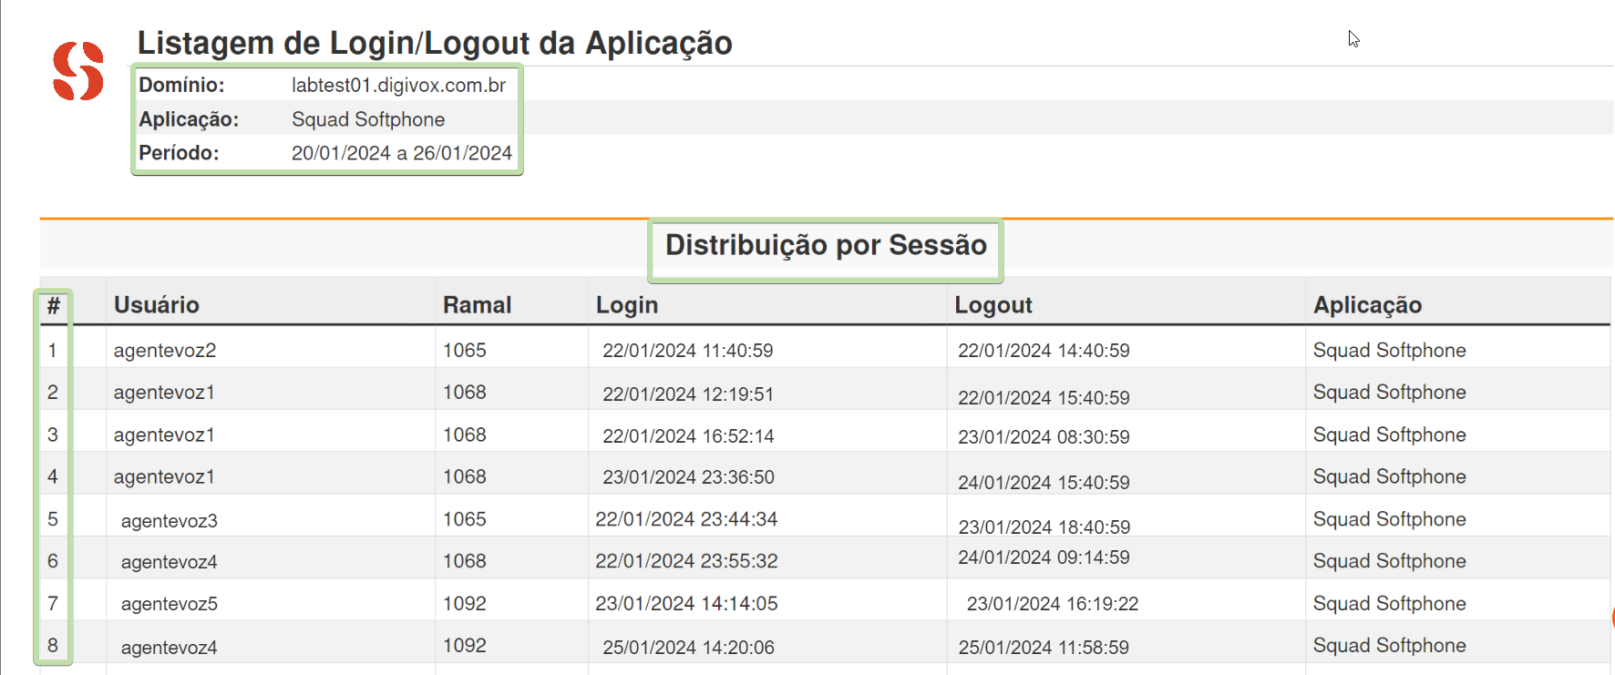Click logout time 23/01/2024 16:19:22
This screenshot has width=1615, height=675.
click(1053, 604)
